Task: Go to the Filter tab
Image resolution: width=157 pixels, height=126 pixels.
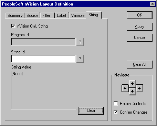Action: click(48, 15)
